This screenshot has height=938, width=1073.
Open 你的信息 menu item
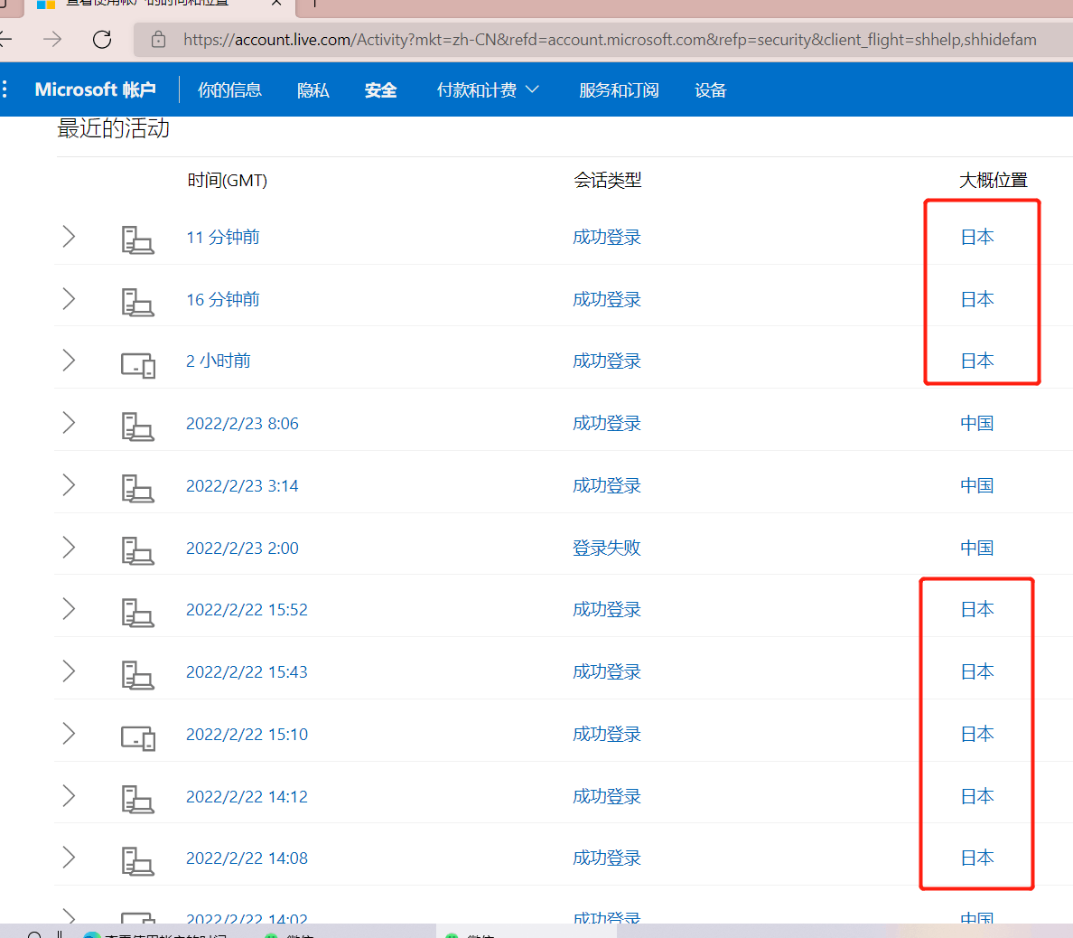(229, 89)
